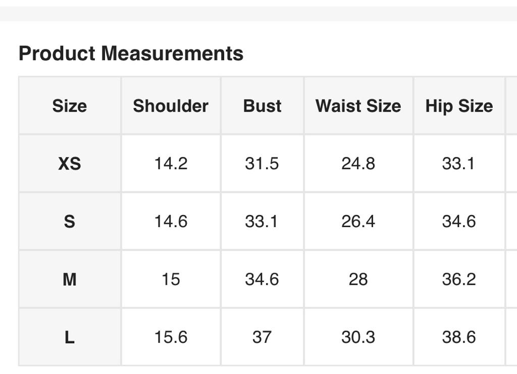
Task: Select the S size row label
Action: [x=69, y=221]
